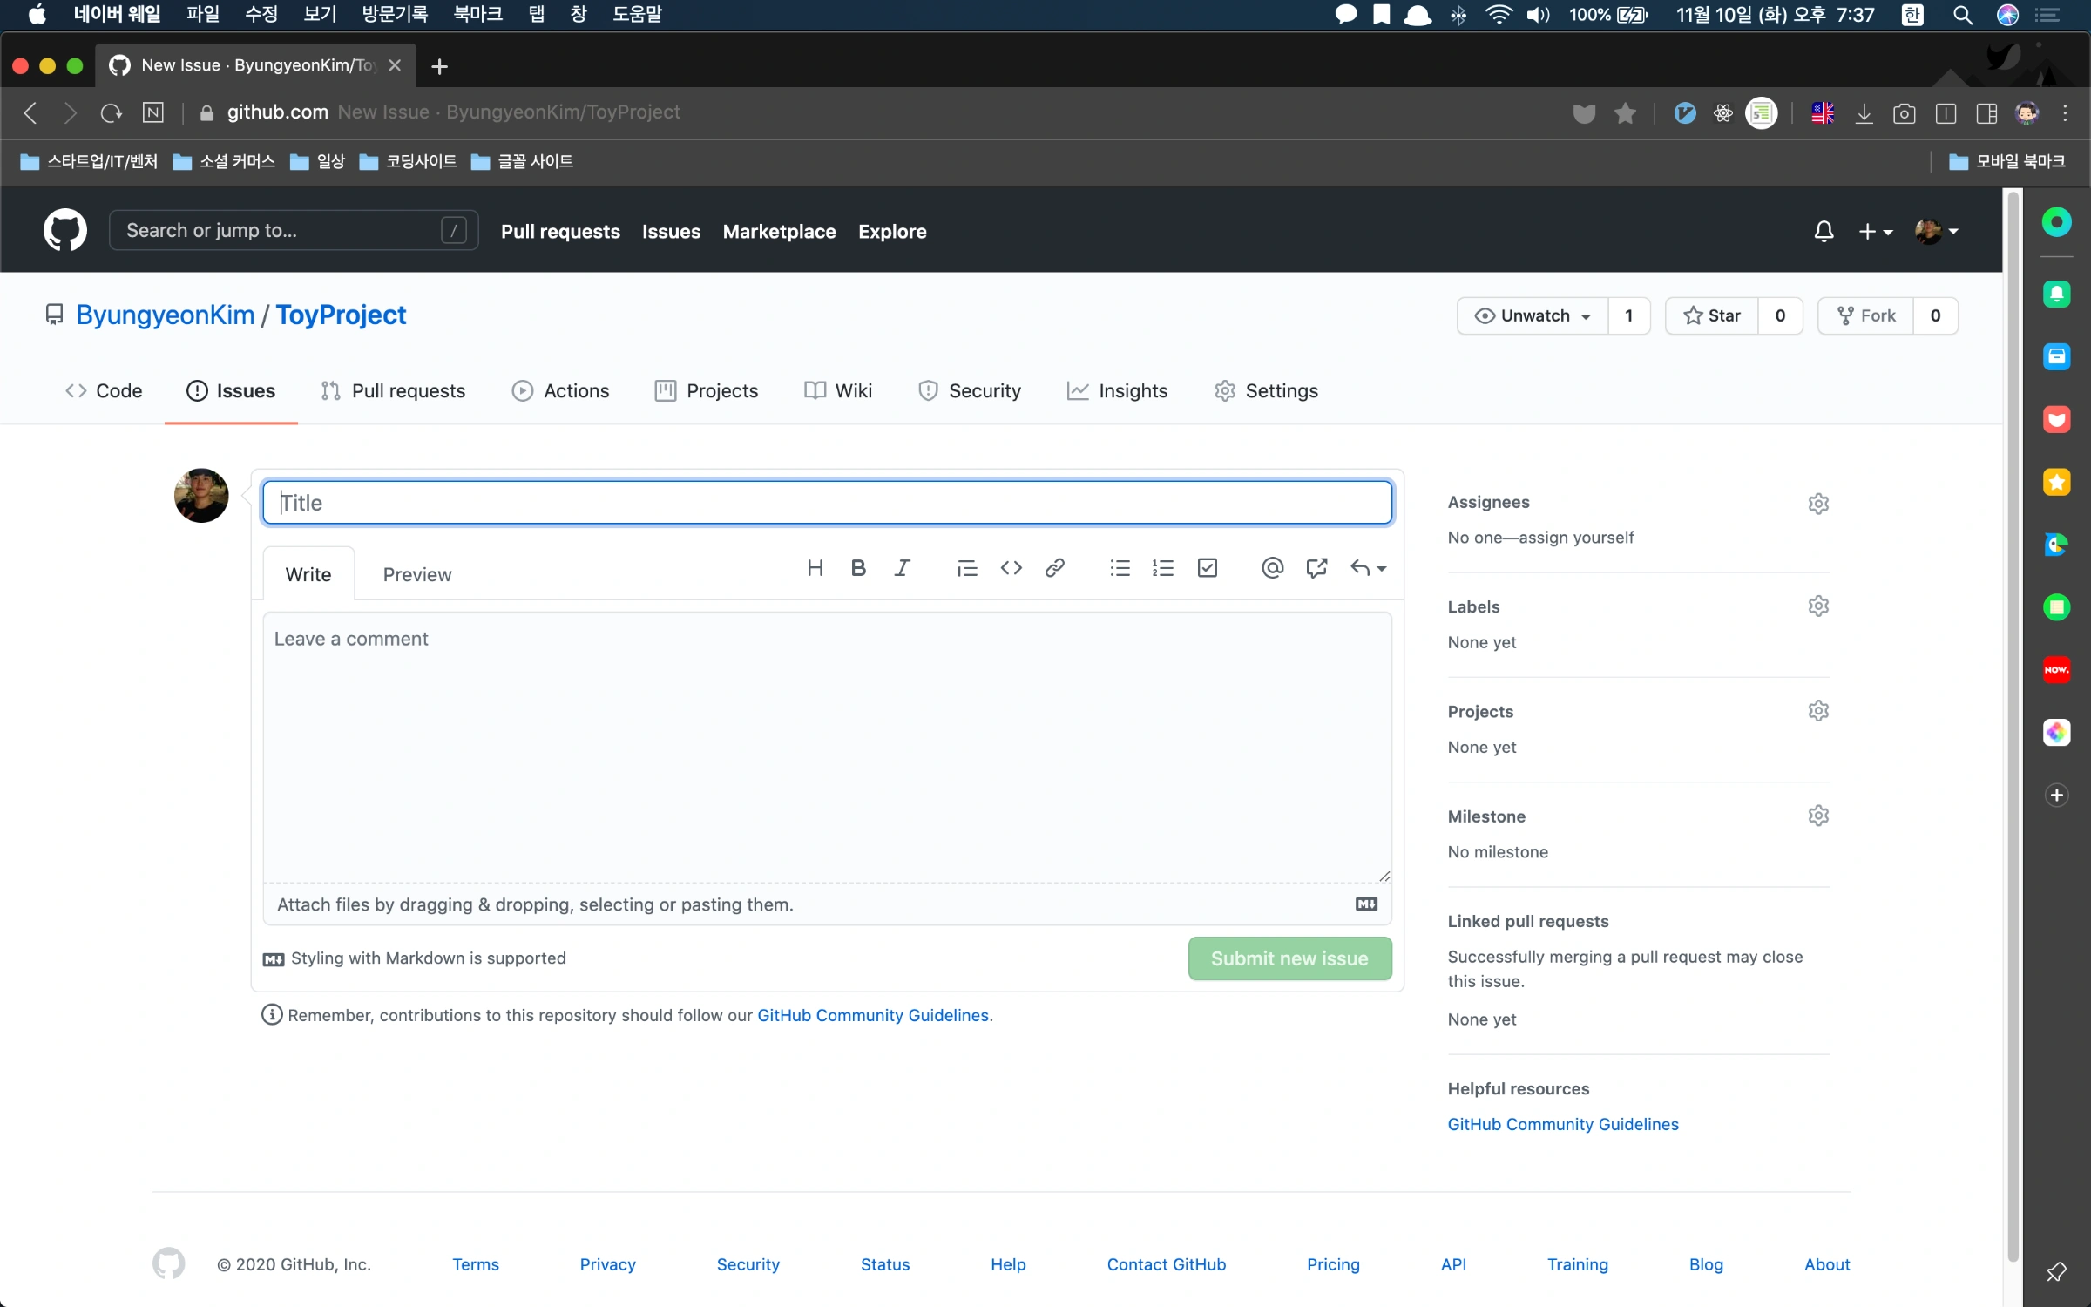The height and width of the screenshot is (1307, 2091).
Task: Open user profile avatar menu
Action: click(1936, 231)
